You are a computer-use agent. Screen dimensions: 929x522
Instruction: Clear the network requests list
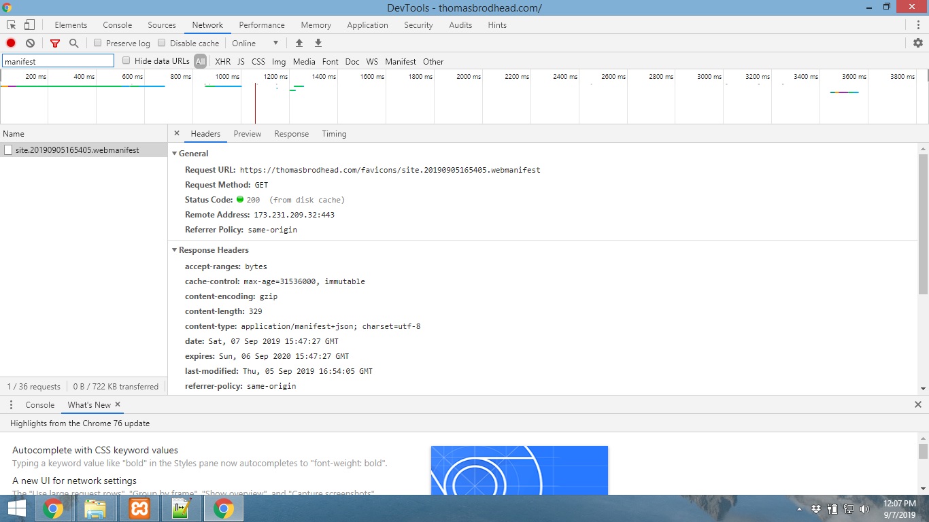click(30, 42)
